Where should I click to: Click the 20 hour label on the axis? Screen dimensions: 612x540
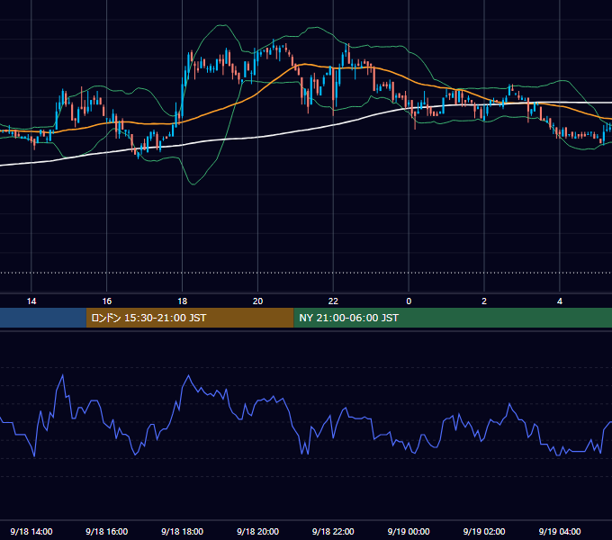tap(257, 301)
